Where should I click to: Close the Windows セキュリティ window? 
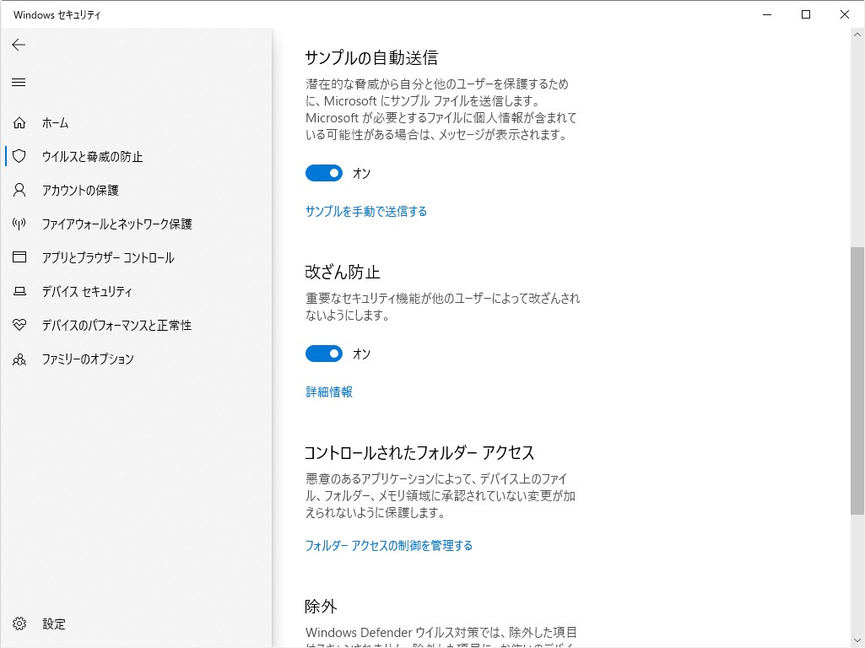point(845,15)
